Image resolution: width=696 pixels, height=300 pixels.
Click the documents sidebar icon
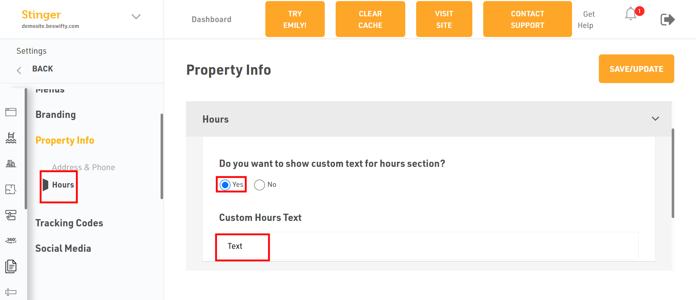coord(11,266)
